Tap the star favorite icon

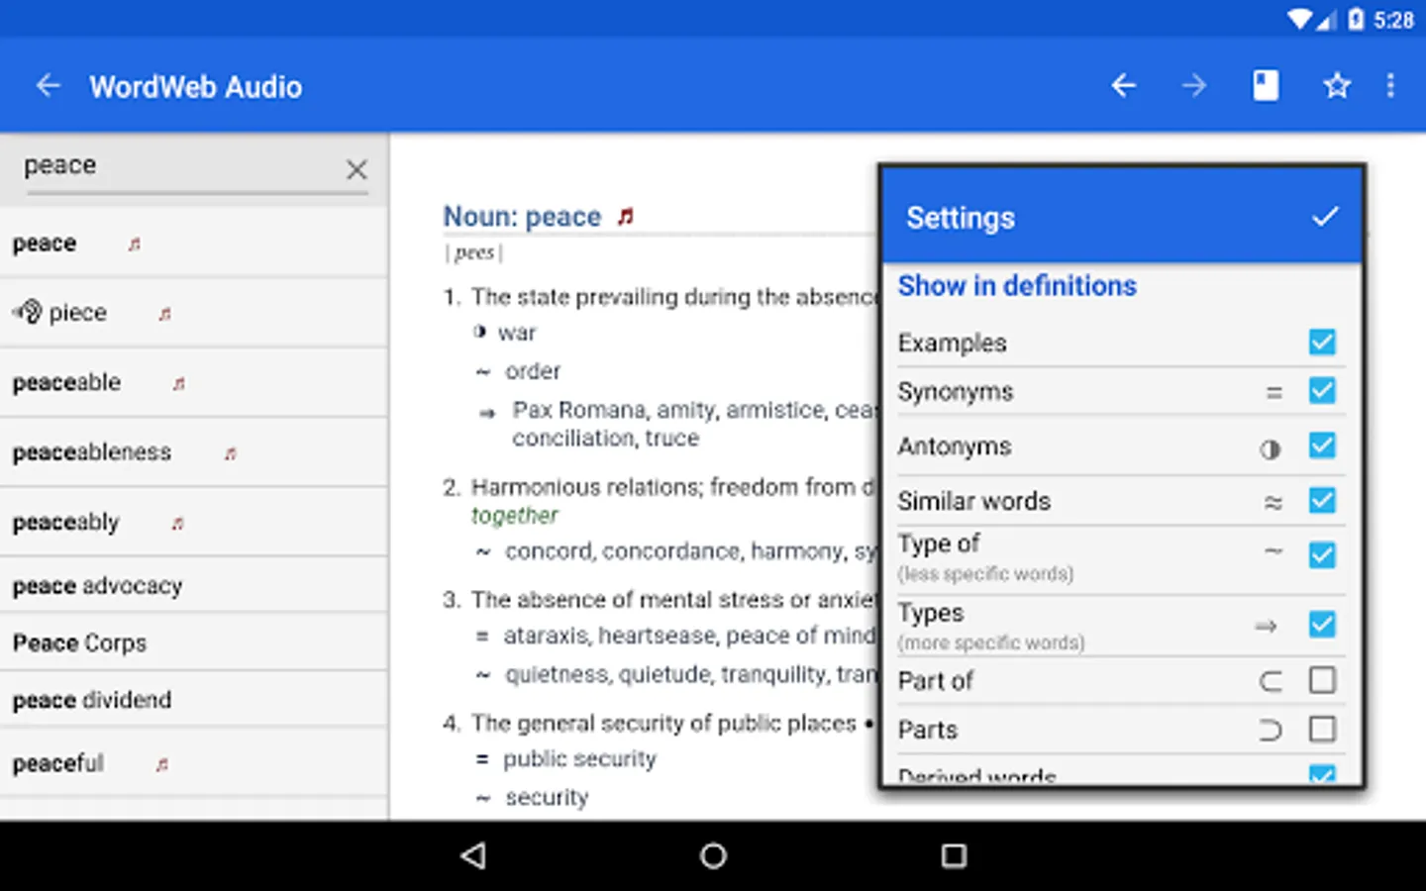(x=1337, y=86)
